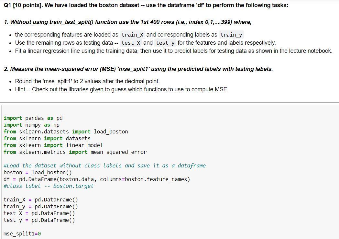Screen dimensions: 339x239
Task: Select the import load_boston statement
Action: [x=66, y=131]
